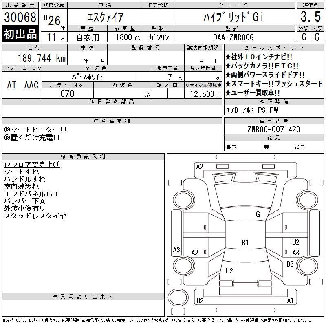Select recycle deposit 12,500円
Screen dimensions: 326x326
[x=205, y=94]
